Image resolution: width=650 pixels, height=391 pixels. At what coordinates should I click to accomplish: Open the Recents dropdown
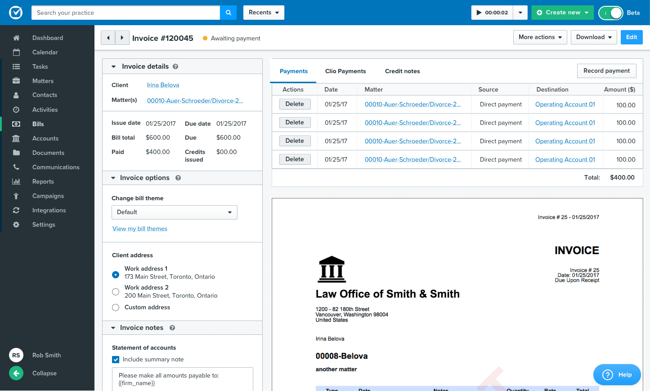tap(264, 13)
